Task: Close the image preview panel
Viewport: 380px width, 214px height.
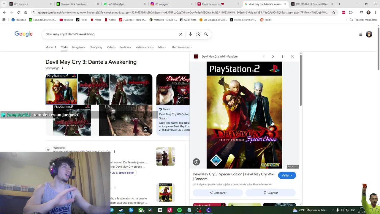Action: pyautogui.click(x=292, y=56)
